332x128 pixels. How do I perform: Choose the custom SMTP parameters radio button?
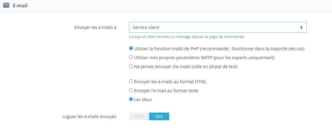131,57
